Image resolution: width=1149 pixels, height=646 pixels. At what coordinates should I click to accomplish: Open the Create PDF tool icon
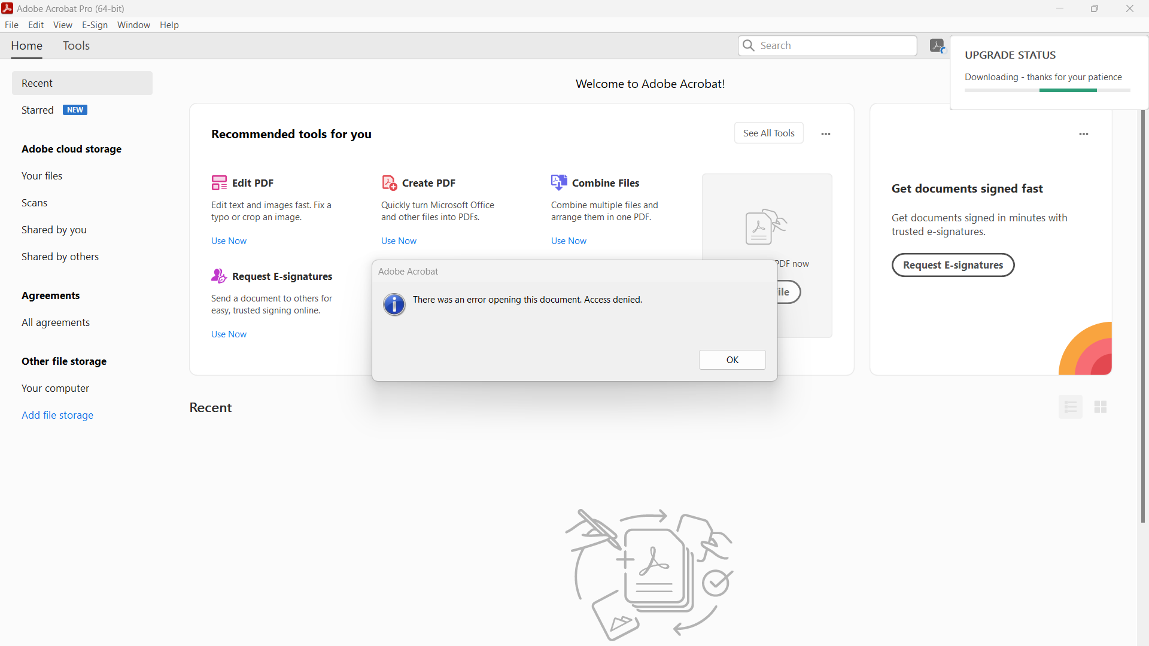click(389, 182)
